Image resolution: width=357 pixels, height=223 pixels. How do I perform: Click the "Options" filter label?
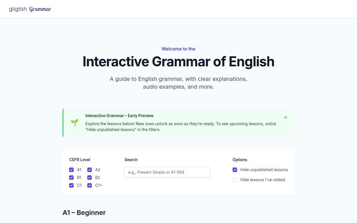click(x=240, y=160)
